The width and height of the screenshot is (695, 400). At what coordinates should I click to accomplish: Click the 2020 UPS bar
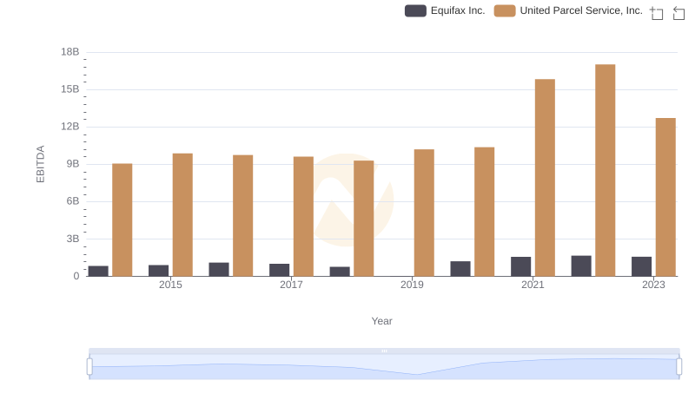[485, 212]
